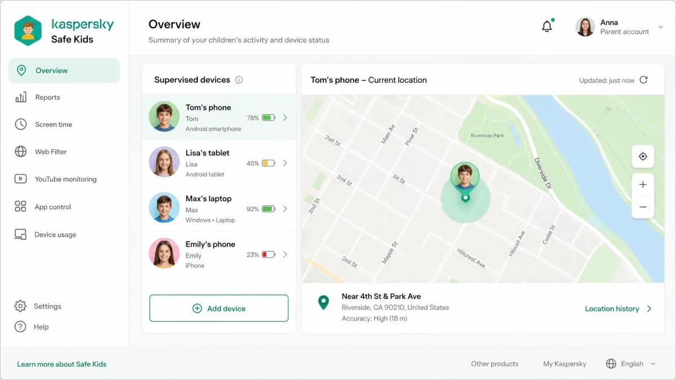Viewport: 676px width, 380px height.
Task: Zoom in the map with plus button
Action: pos(643,185)
